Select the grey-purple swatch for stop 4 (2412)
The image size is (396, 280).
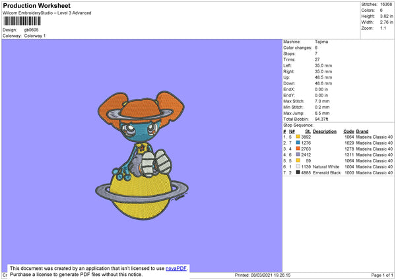[298, 155]
